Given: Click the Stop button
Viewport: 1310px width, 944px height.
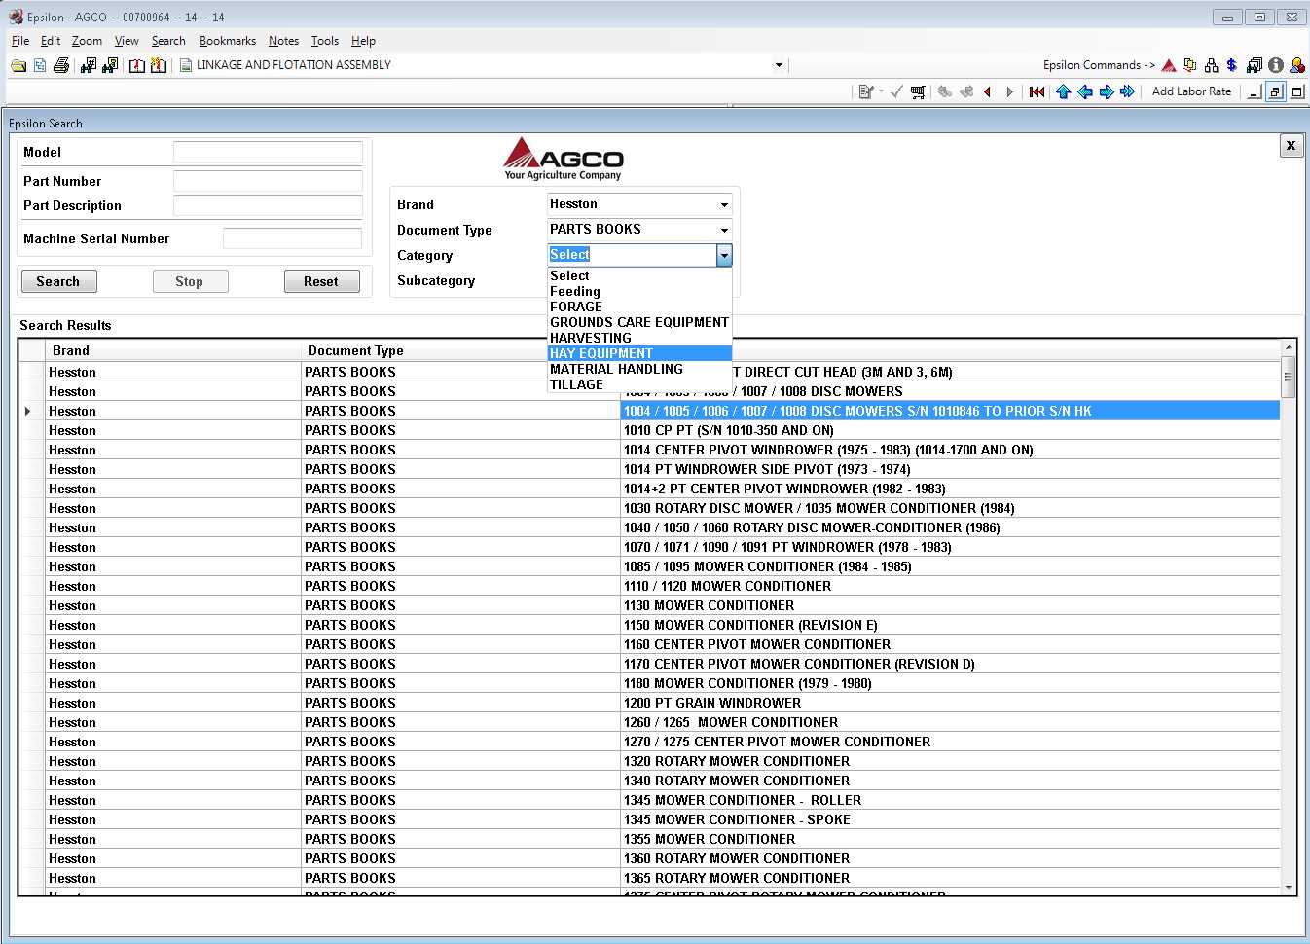Looking at the screenshot, I should 190,281.
